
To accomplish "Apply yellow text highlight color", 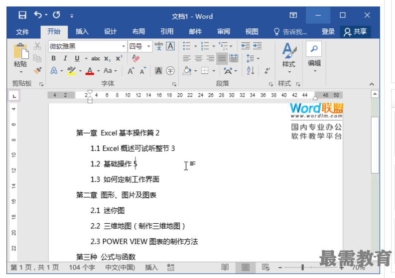I will [x=72, y=71].
